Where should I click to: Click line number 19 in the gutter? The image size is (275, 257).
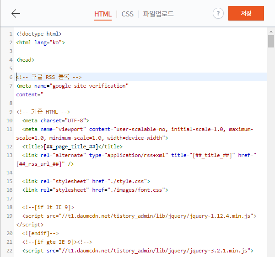[10, 216]
